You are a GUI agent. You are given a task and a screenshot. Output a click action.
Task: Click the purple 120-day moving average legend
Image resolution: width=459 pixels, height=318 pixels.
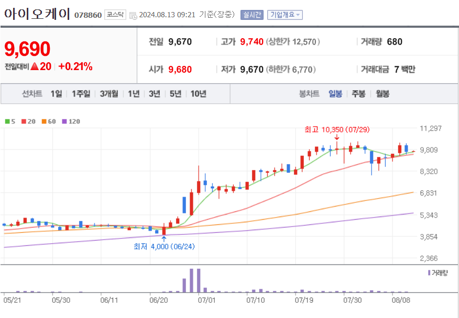click(x=71, y=121)
